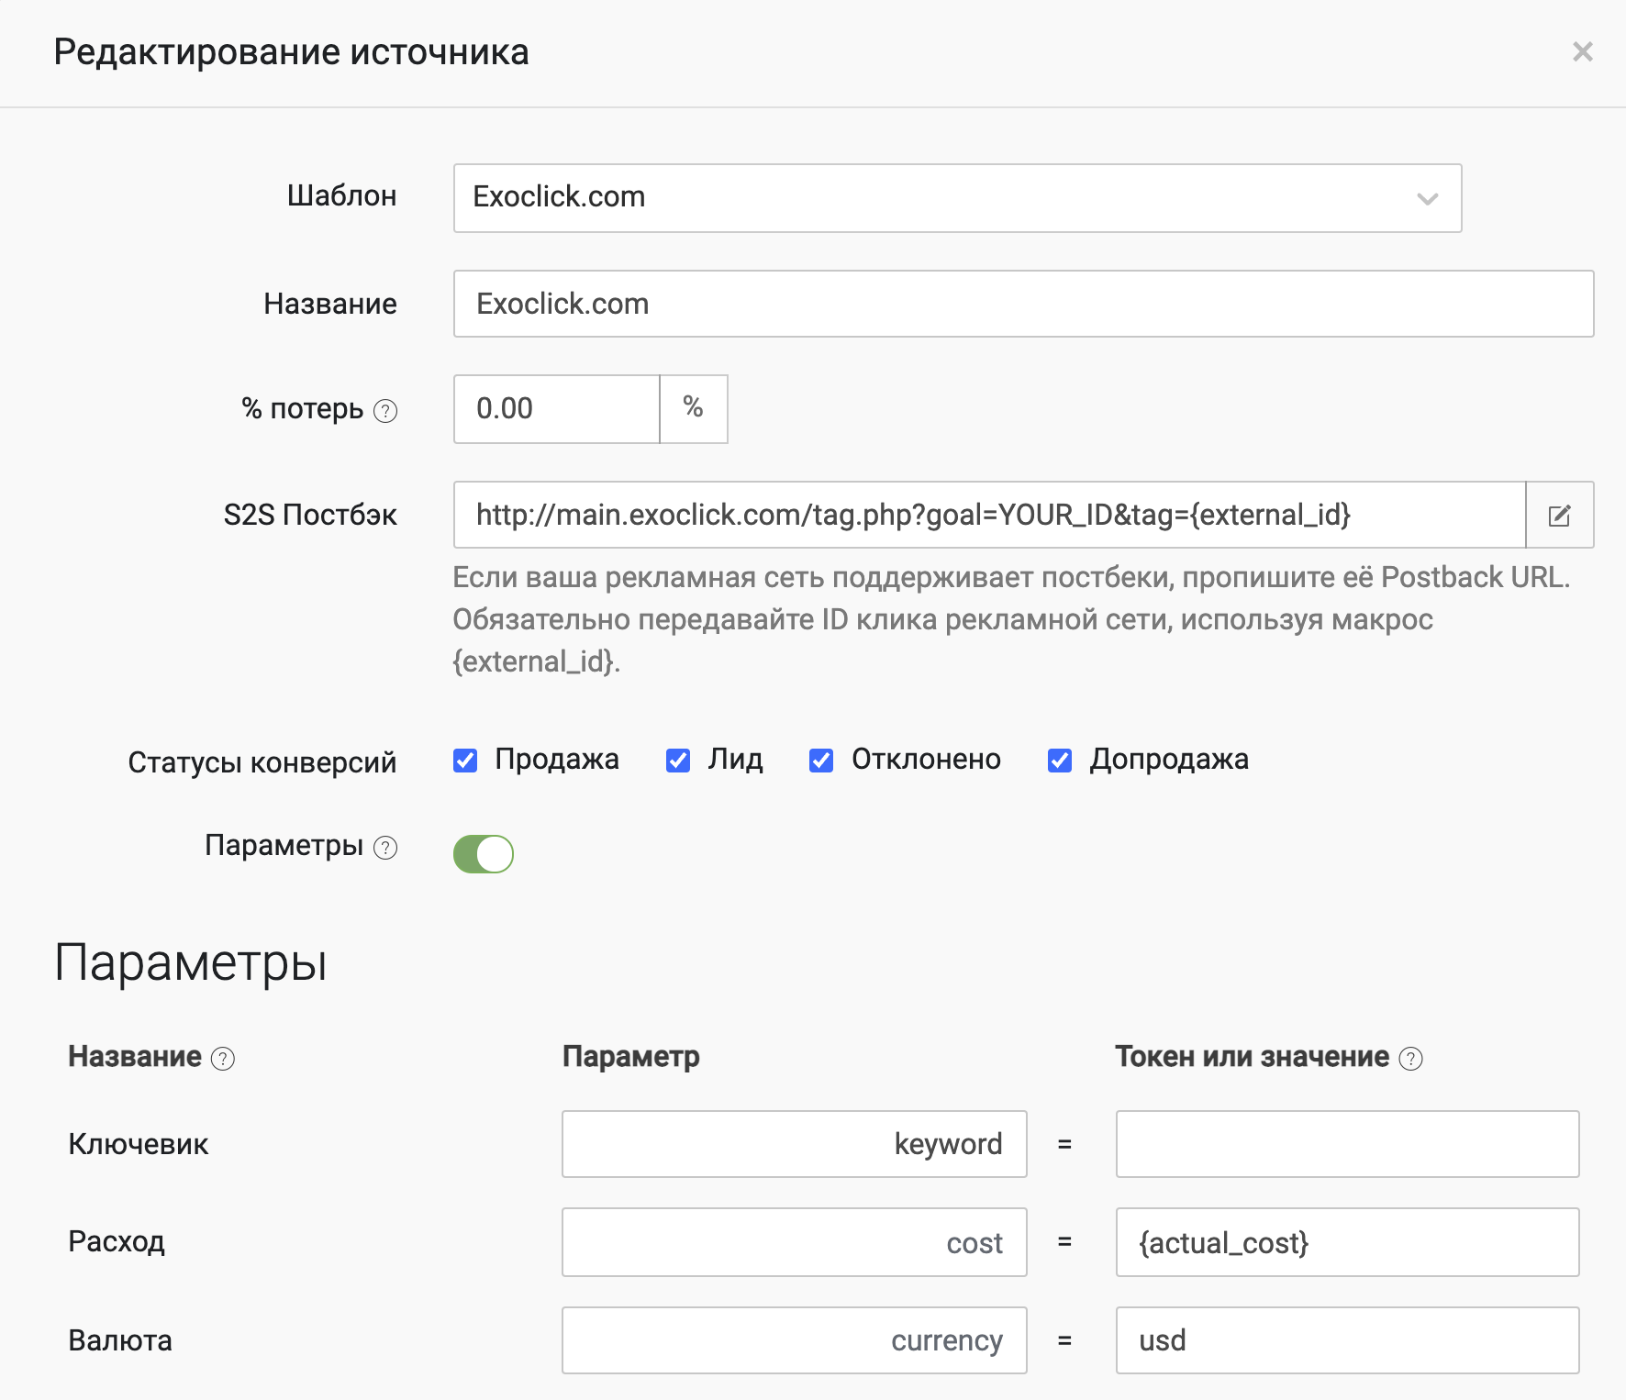Open the Шаблон template dropdown
Image resolution: width=1626 pixels, height=1400 pixels.
[957, 198]
